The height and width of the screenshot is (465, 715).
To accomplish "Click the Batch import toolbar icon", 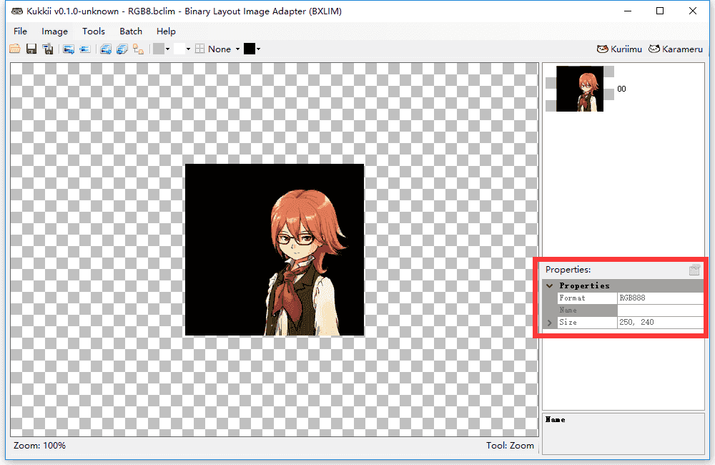I will pos(122,49).
